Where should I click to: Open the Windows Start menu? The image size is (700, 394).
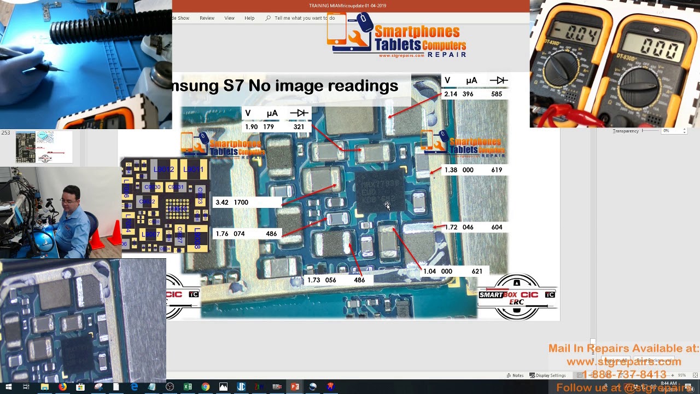pyautogui.click(x=8, y=387)
